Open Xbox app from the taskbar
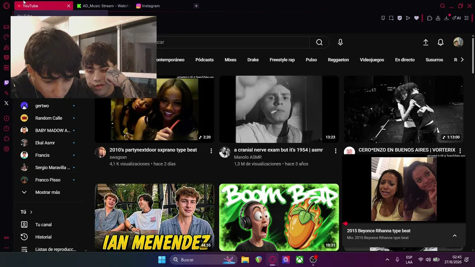The image size is (475, 267). [299, 260]
